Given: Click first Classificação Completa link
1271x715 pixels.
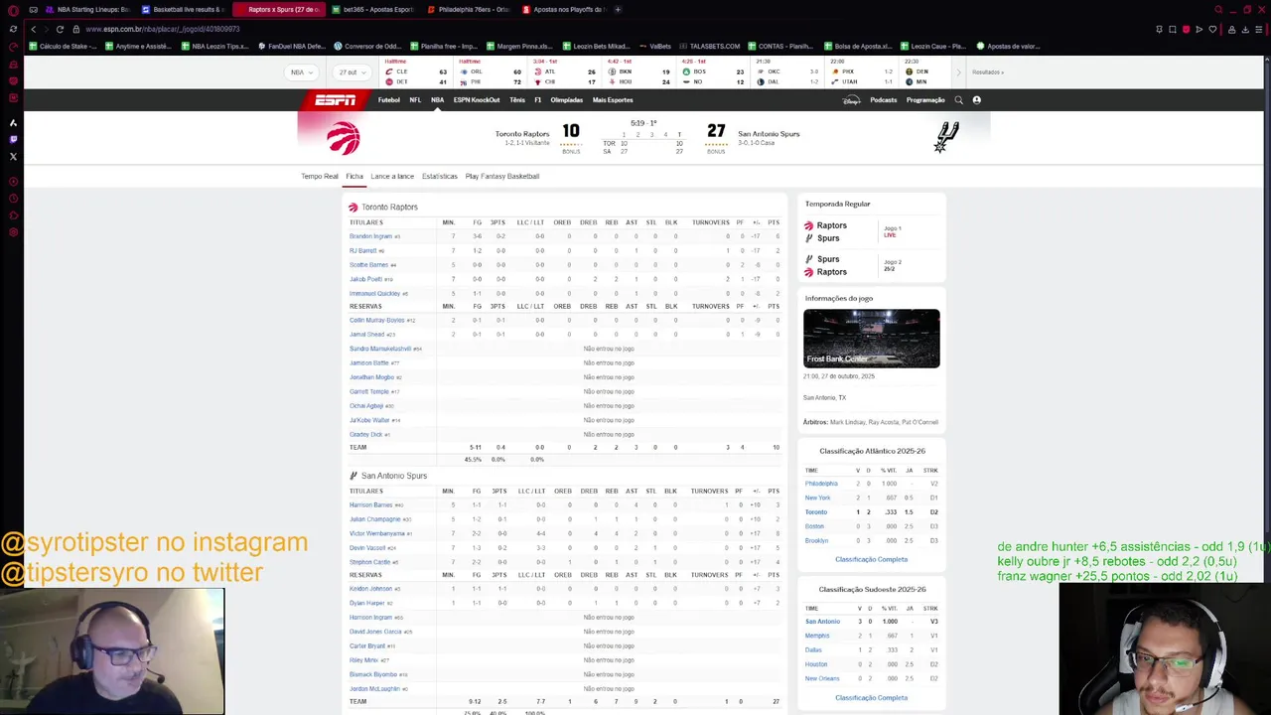Looking at the screenshot, I should coord(871,559).
